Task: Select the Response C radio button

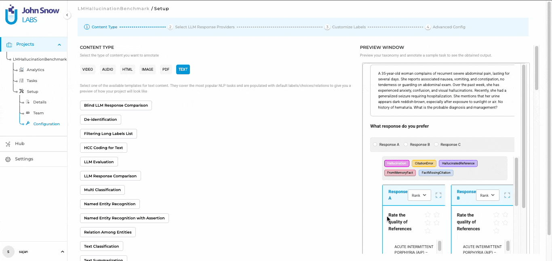Action: coord(436,145)
